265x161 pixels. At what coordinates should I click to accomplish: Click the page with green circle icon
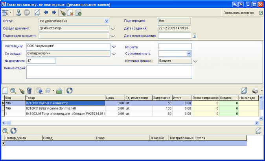click(79, 13)
